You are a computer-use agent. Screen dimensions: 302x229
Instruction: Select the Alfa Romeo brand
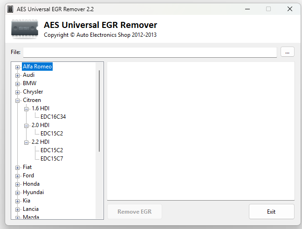click(37, 67)
